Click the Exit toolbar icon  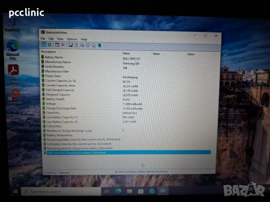tap(99, 45)
